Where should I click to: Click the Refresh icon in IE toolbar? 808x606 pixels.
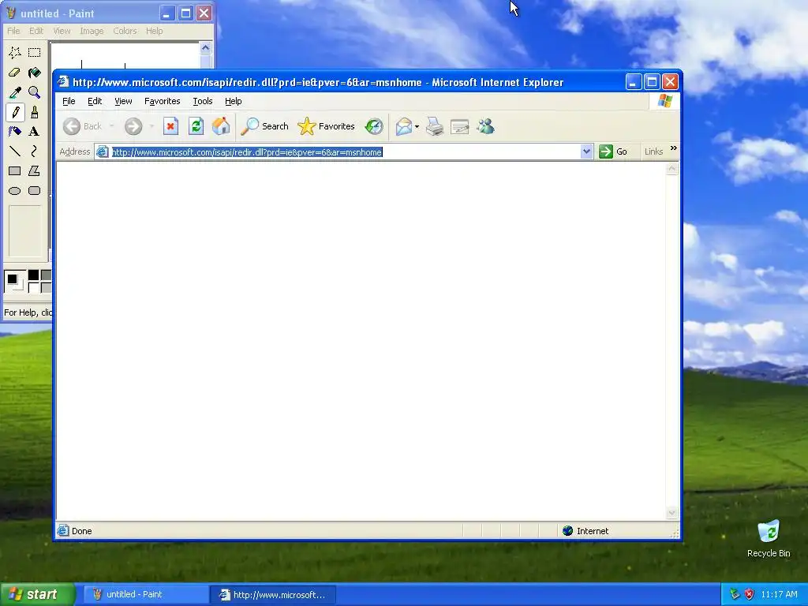coord(196,126)
